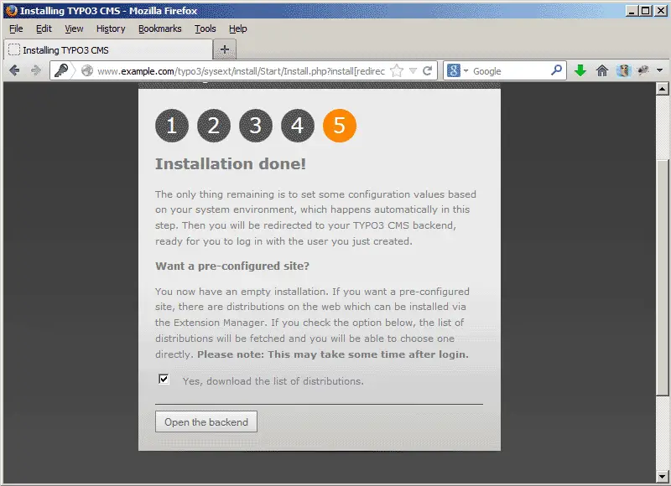Viewport: 671px width, 486px height.
Task: Select installer step 1 circle
Action: (x=172, y=126)
